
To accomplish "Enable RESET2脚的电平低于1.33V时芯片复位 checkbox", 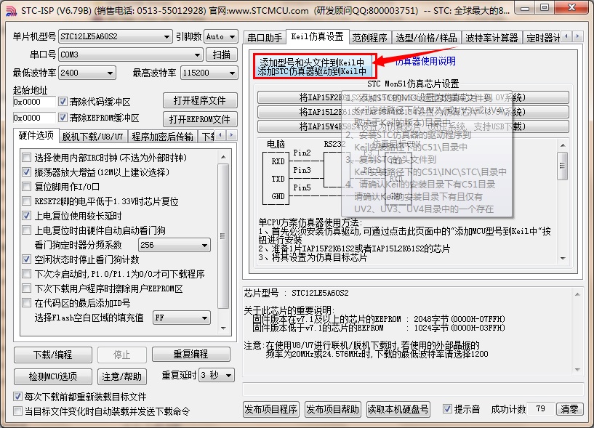I will pyautogui.click(x=26, y=201).
